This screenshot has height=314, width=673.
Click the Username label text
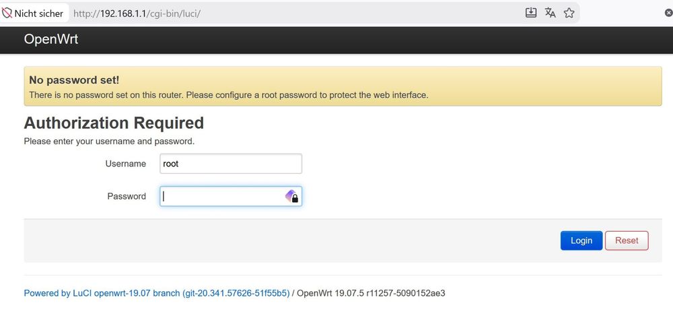click(125, 164)
